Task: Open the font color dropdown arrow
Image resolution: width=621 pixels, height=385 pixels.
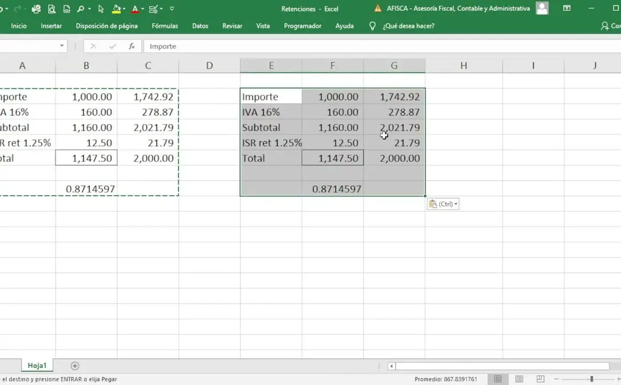Action: click(x=142, y=9)
